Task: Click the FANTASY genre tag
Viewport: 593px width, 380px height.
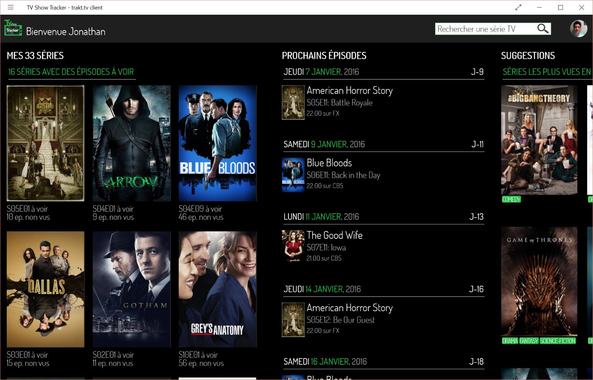Action: tap(529, 341)
